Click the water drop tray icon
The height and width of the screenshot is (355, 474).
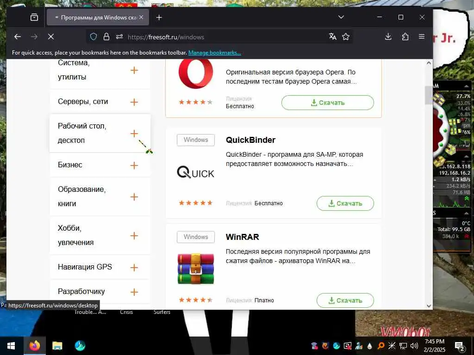(x=370, y=346)
